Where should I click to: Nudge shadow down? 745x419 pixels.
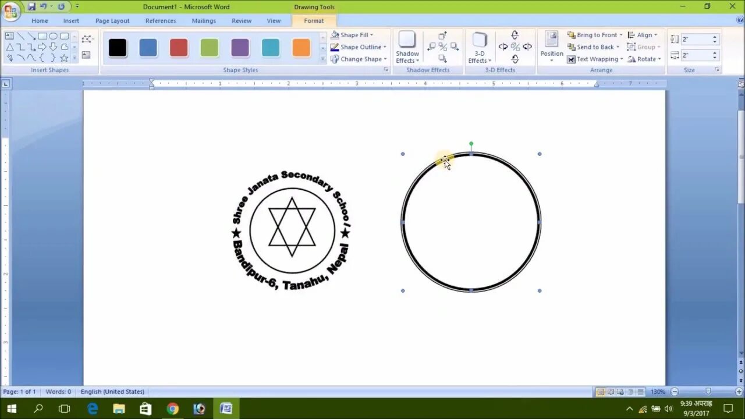pos(442,59)
